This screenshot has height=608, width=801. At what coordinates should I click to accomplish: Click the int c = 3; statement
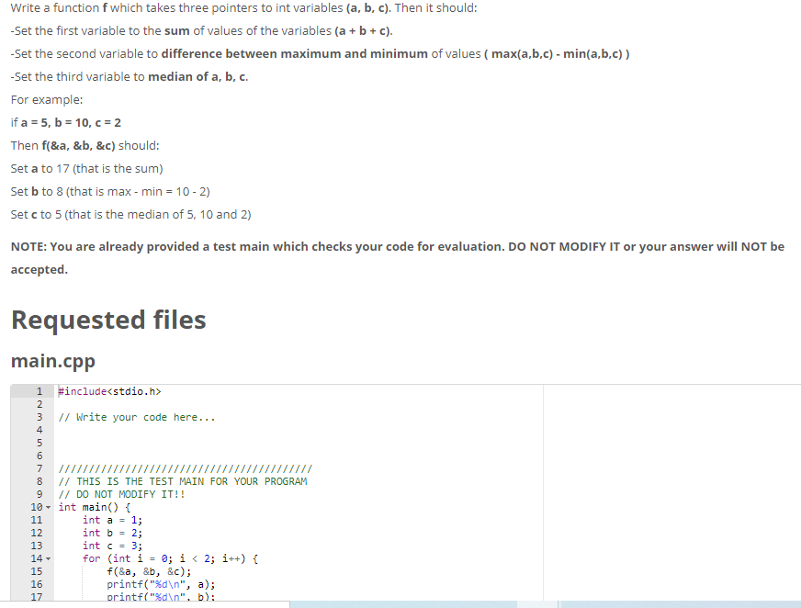click(110, 546)
